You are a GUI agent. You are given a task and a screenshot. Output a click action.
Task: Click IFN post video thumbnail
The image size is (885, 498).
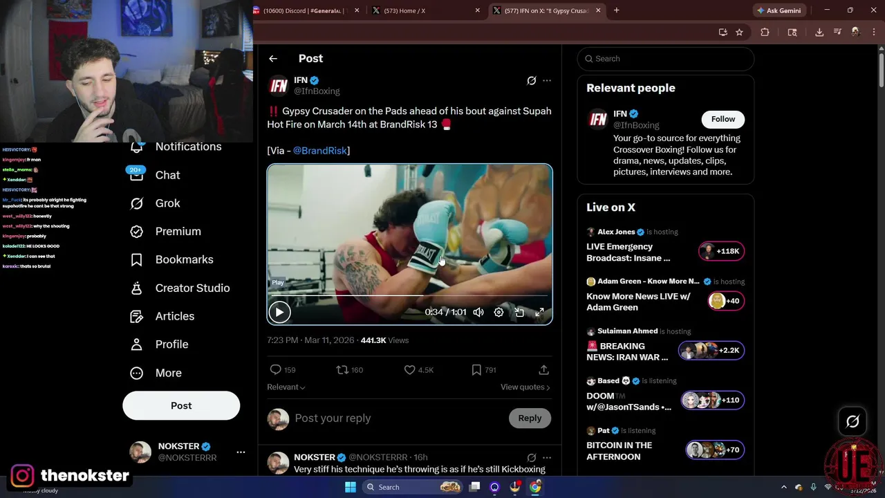point(409,244)
